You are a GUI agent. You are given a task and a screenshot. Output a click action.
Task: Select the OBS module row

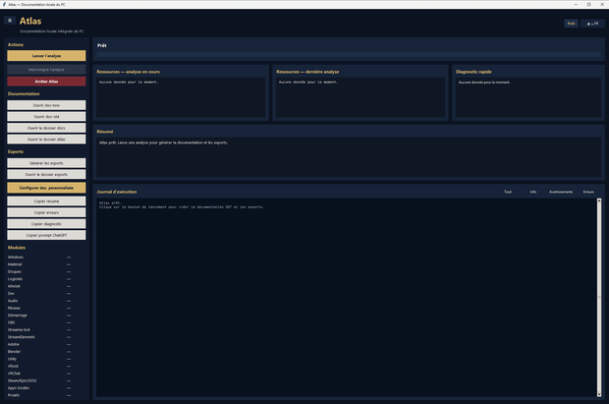(x=39, y=322)
